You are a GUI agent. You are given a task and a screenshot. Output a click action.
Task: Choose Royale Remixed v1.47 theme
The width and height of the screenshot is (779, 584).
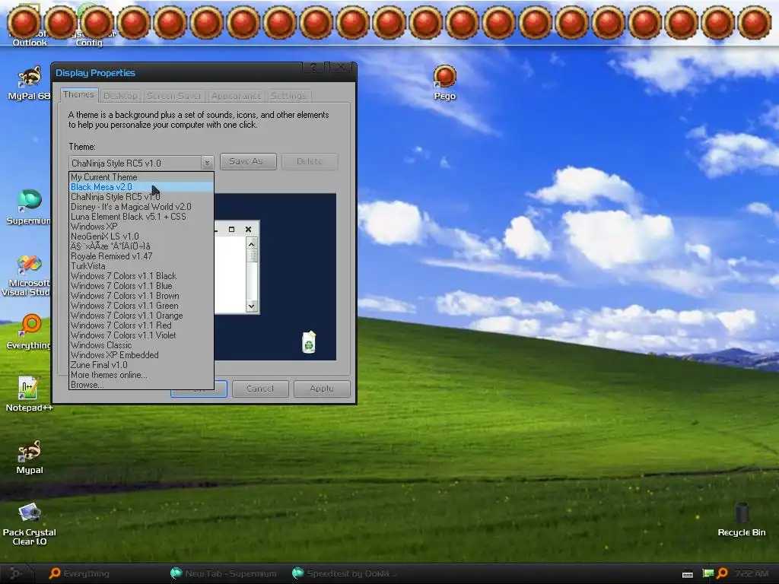click(141, 256)
